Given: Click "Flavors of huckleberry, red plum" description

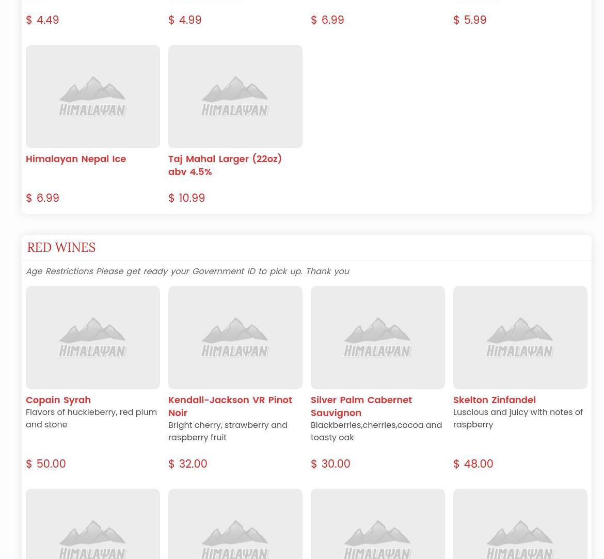Looking at the screenshot, I should (91, 419).
